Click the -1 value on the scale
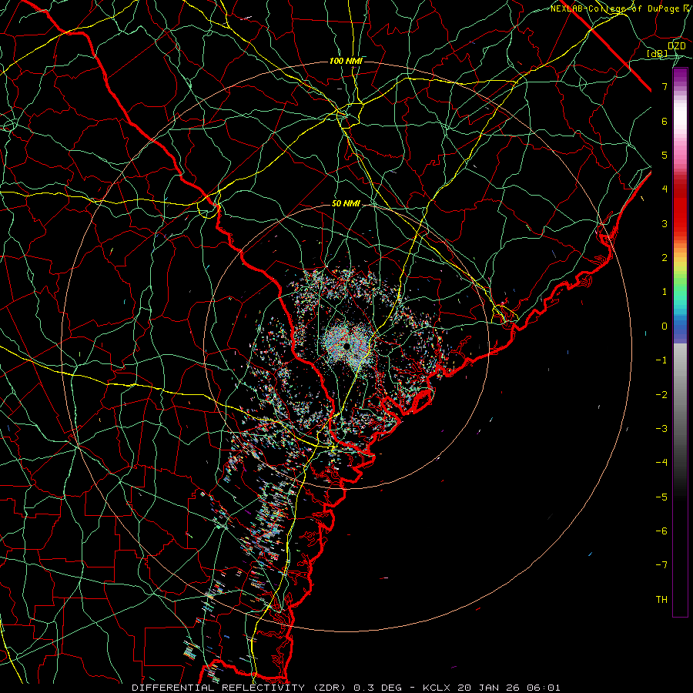 pyautogui.click(x=661, y=360)
